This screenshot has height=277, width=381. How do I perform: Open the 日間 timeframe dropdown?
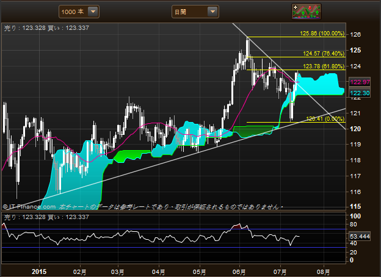tap(195, 12)
